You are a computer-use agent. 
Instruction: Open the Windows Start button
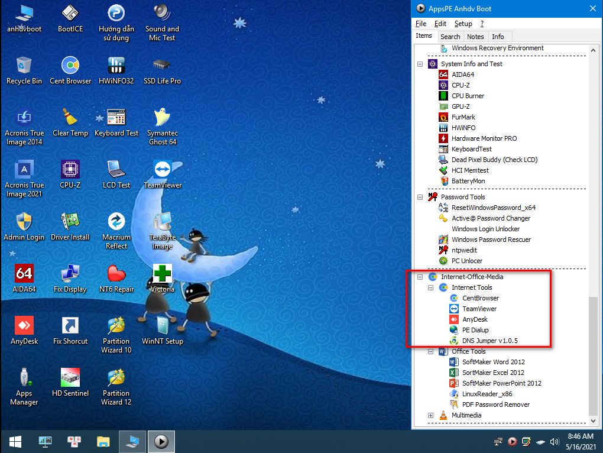tap(15, 442)
